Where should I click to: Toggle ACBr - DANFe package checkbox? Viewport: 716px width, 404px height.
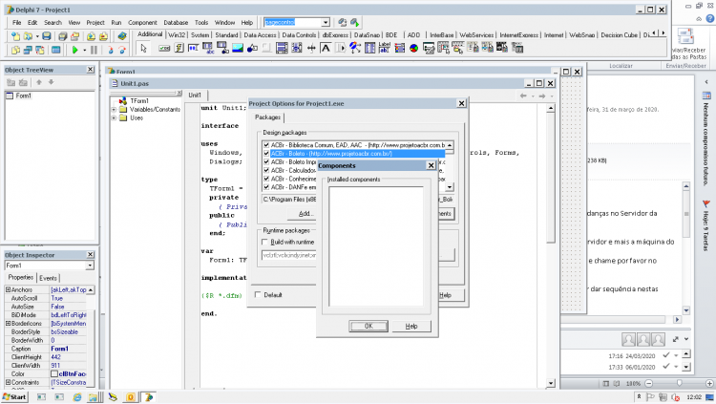click(266, 187)
